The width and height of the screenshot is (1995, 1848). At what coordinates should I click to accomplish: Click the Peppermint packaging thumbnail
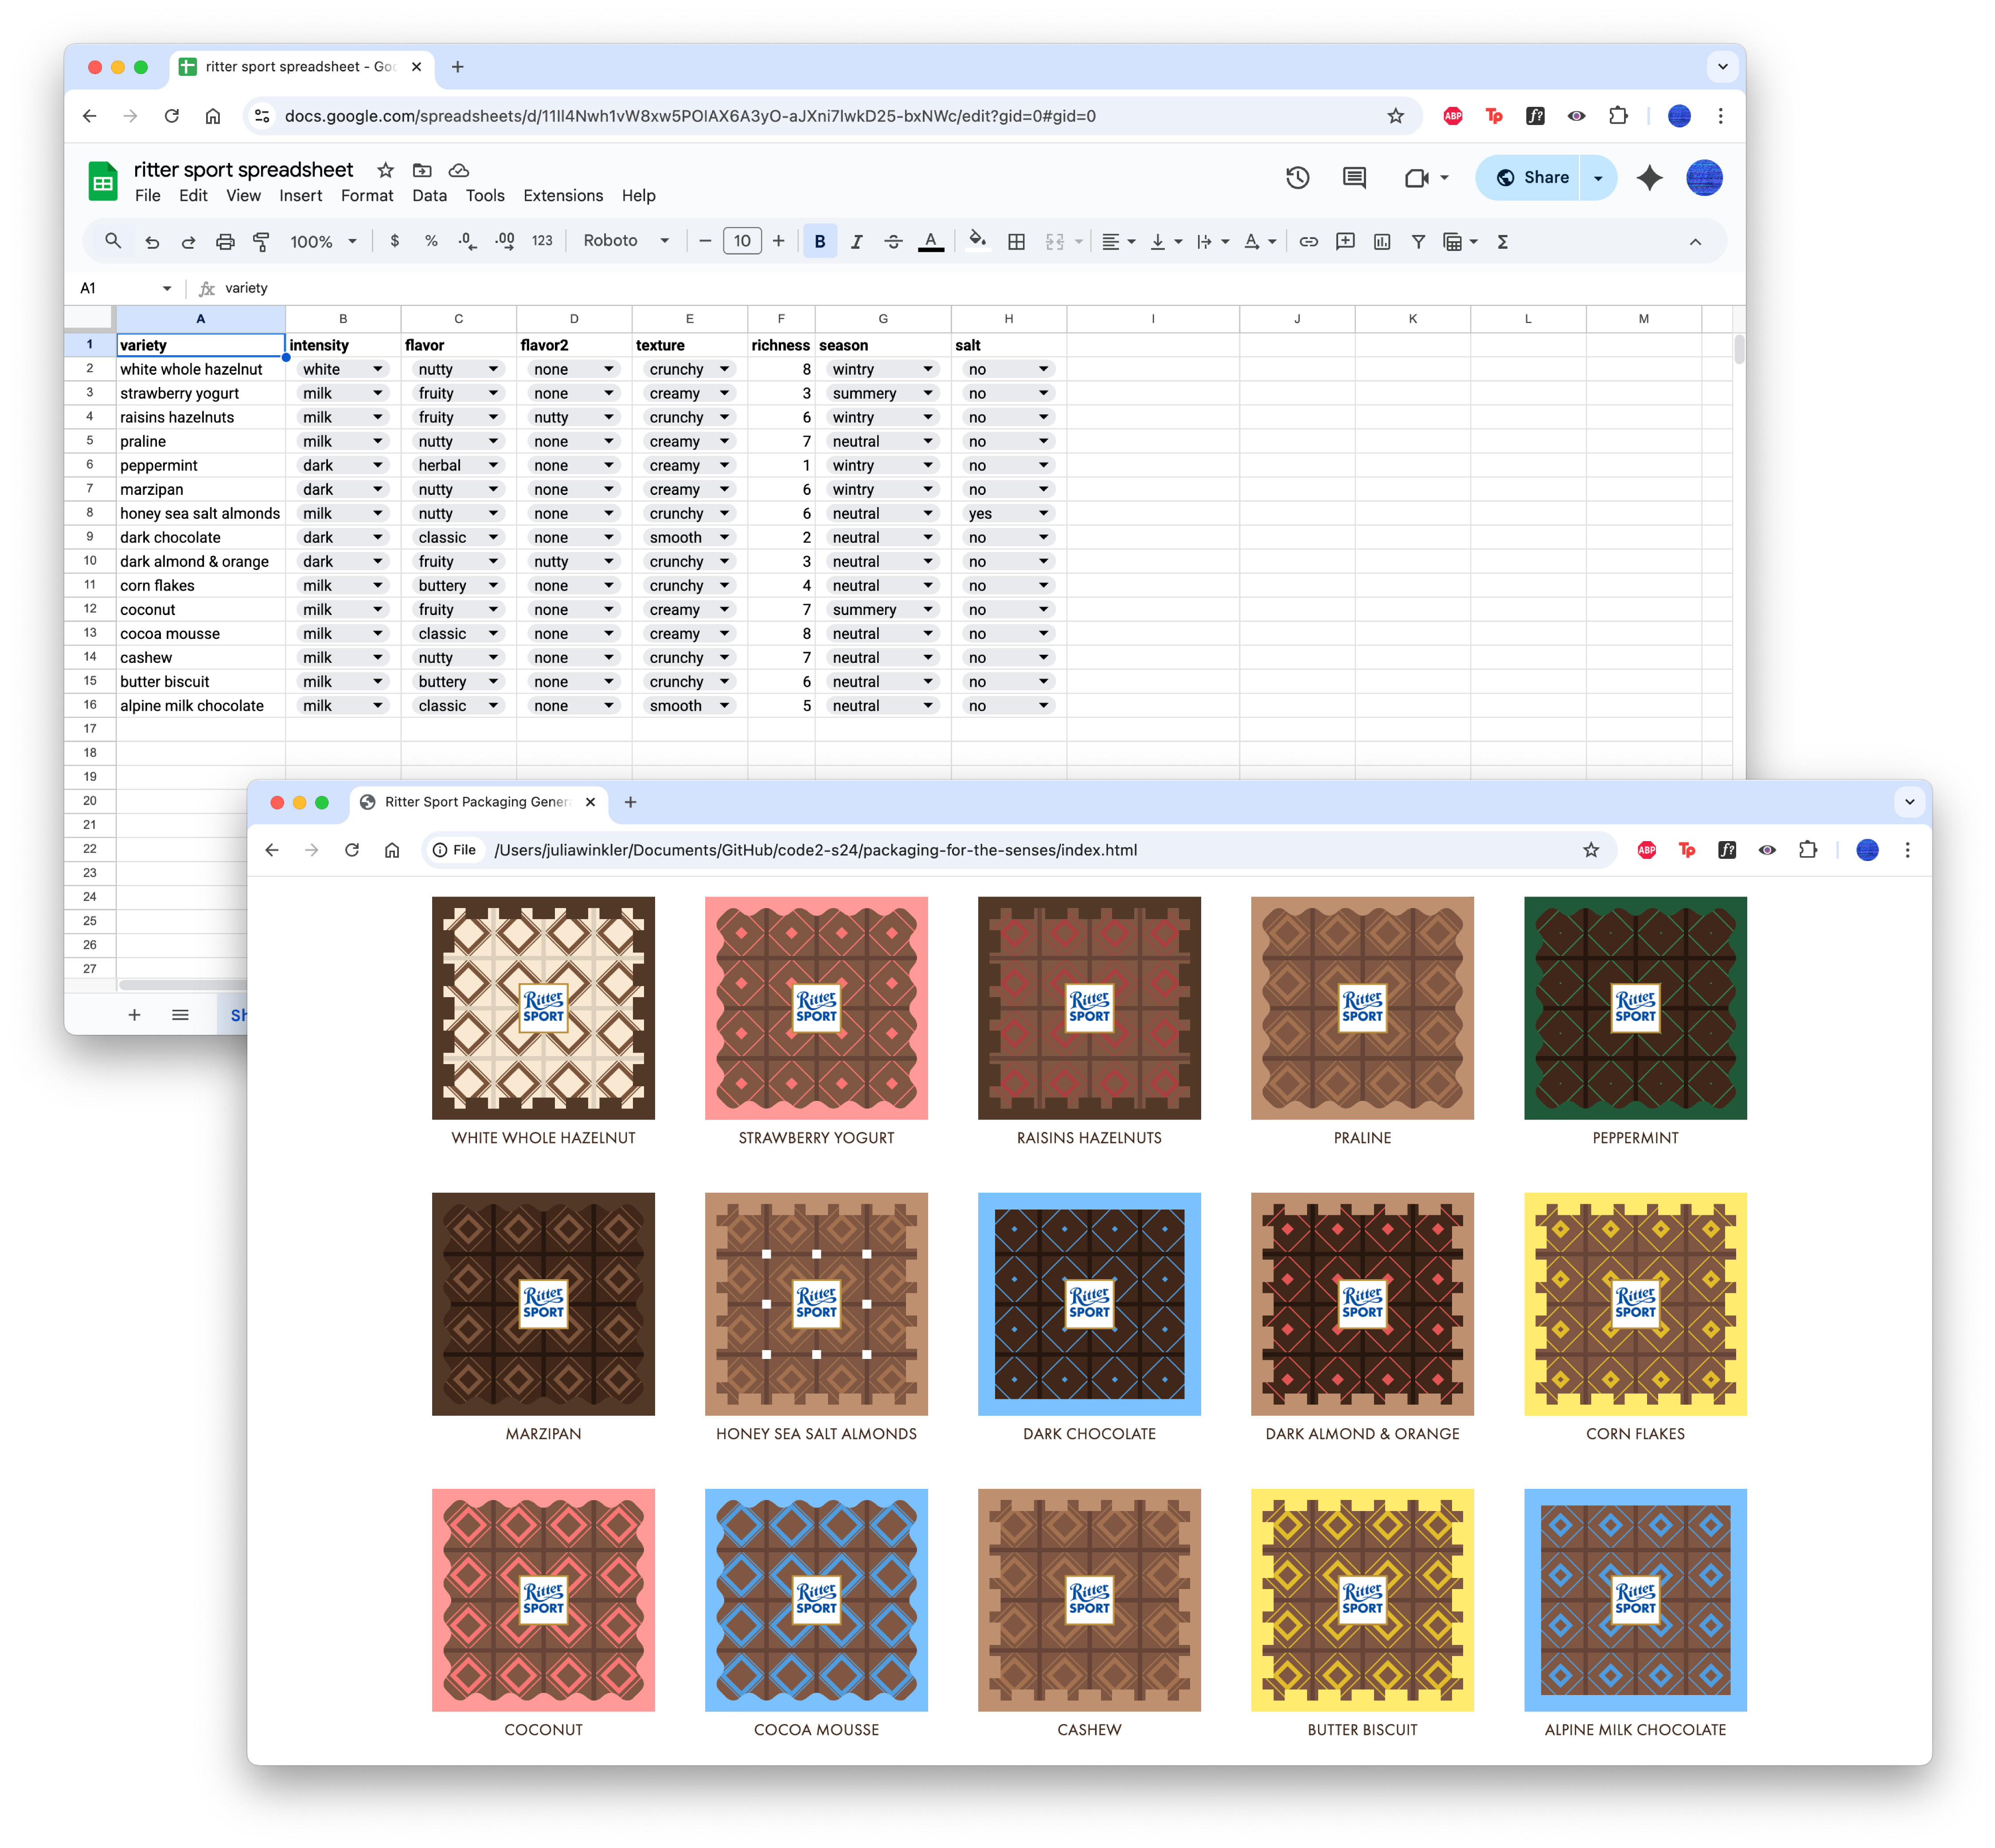coord(1635,1008)
